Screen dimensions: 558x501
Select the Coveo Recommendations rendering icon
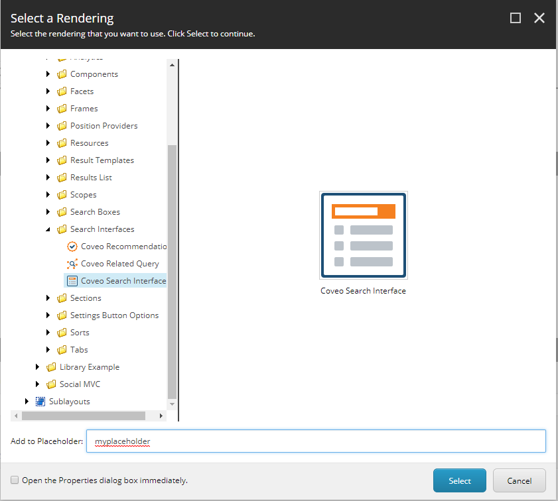[x=72, y=246]
